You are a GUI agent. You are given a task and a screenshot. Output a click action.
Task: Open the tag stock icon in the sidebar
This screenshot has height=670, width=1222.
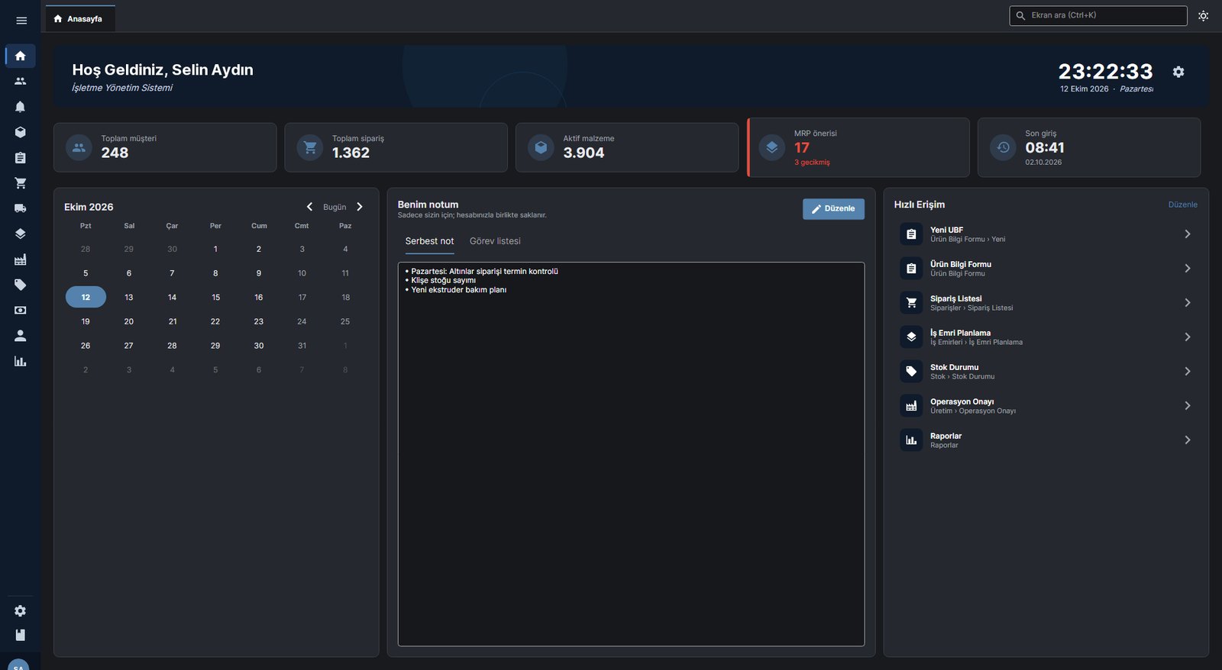click(21, 285)
